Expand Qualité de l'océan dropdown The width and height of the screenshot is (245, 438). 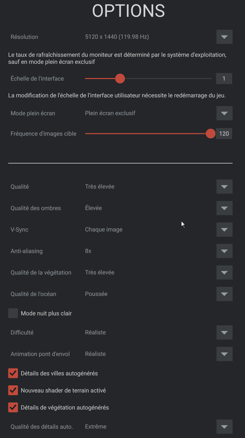tap(224, 294)
